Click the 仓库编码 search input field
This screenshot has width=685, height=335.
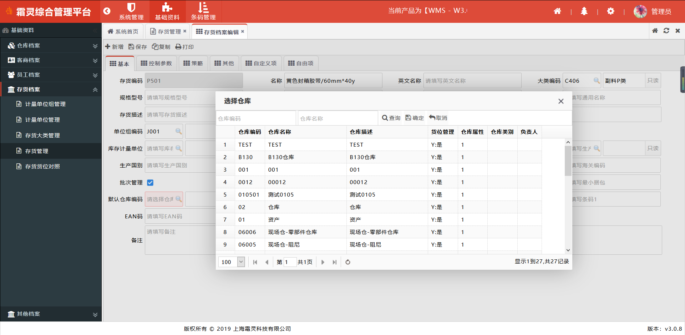[256, 118]
